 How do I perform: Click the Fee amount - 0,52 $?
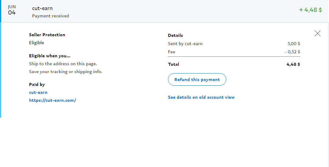coord(292,52)
